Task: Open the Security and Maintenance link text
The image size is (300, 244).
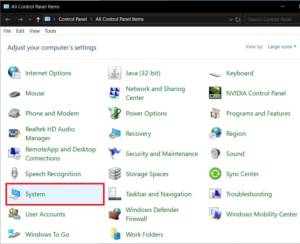Action: point(162,154)
